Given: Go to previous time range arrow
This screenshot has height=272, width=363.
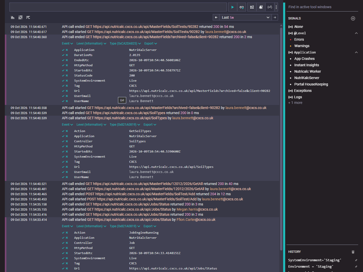Looking at the screenshot, I should [216, 18].
